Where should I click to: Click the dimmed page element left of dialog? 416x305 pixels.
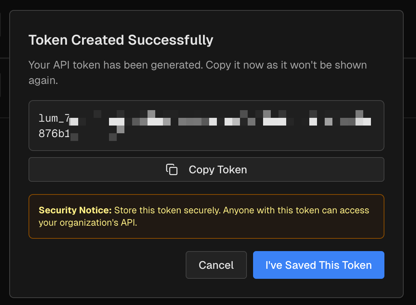tap(4, 85)
